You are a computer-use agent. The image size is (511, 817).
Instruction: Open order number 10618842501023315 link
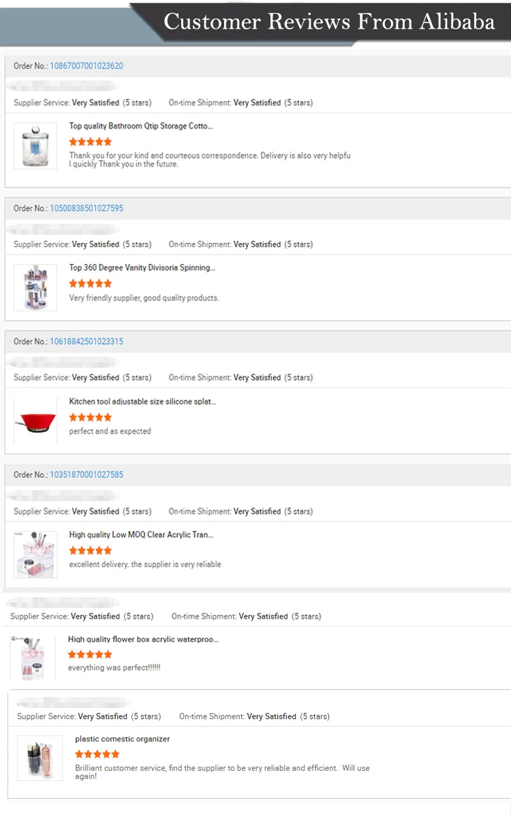(x=87, y=342)
